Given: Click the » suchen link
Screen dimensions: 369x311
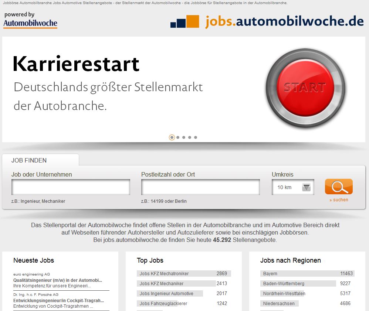Looking at the screenshot, I should pyautogui.click(x=339, y=200).
